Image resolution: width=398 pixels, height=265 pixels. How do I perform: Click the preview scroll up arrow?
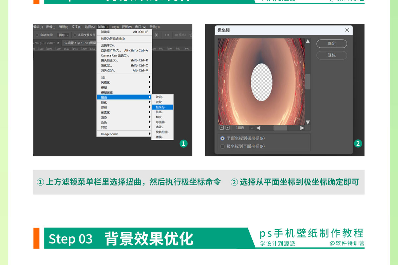point(308,41)
